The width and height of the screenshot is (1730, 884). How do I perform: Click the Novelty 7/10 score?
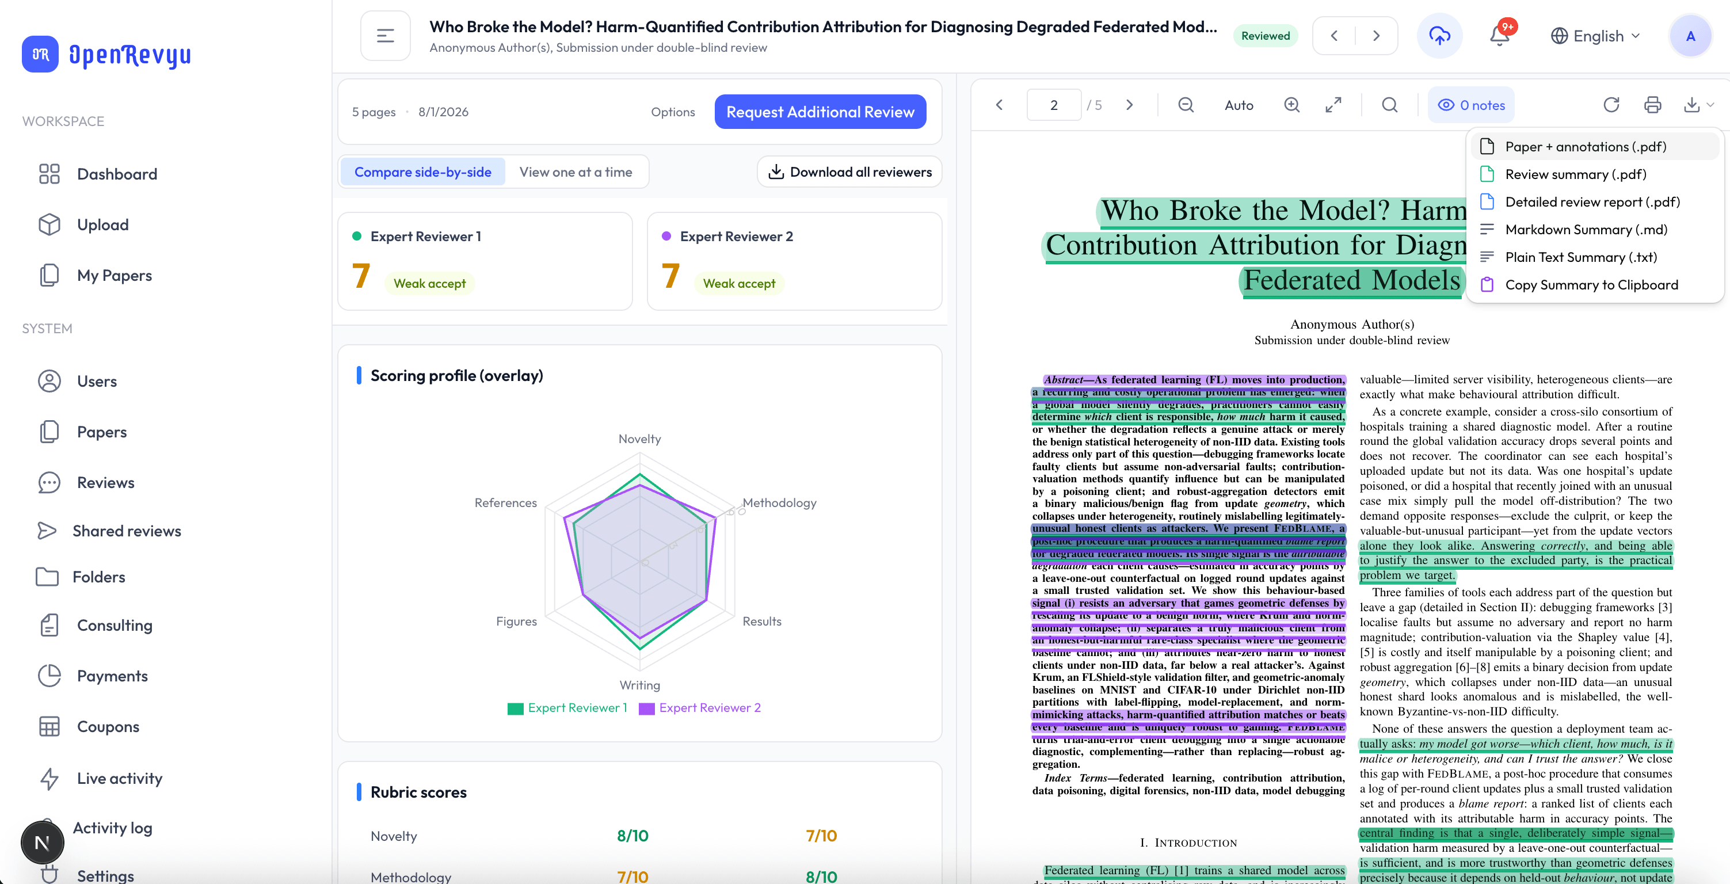(821, 836)
